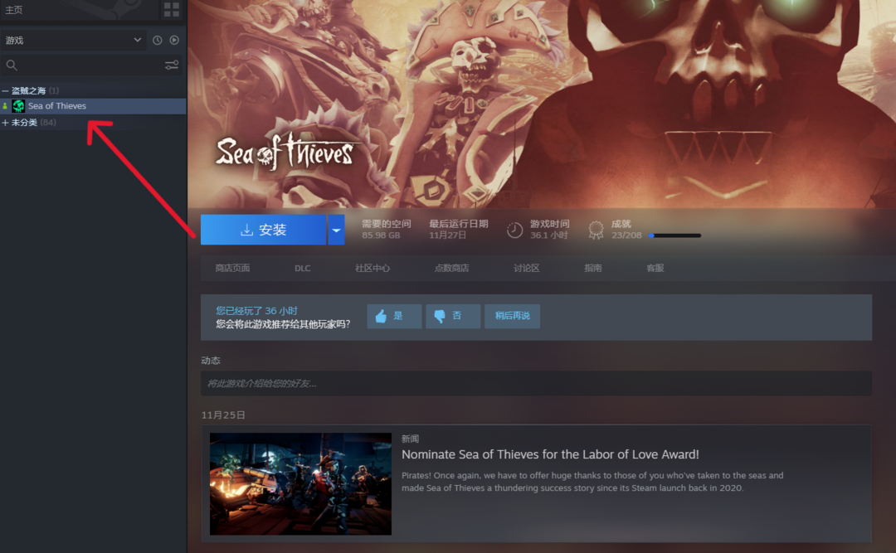Open the 讨论区 tab
This screenshot has height=553, width=896.
[x=526, y=268]
